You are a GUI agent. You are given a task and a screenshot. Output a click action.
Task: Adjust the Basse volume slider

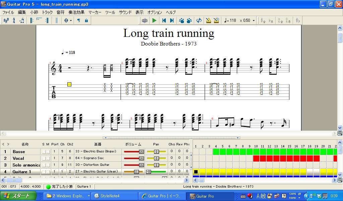[x=134, y=151]
